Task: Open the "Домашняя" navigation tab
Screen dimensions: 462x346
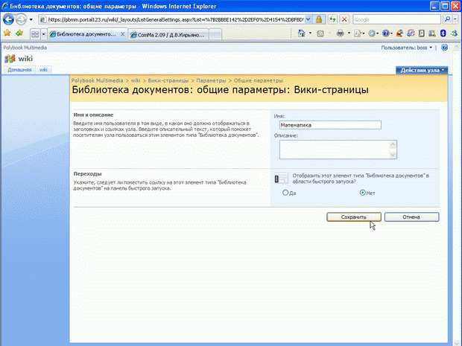Action: (19, 70)
